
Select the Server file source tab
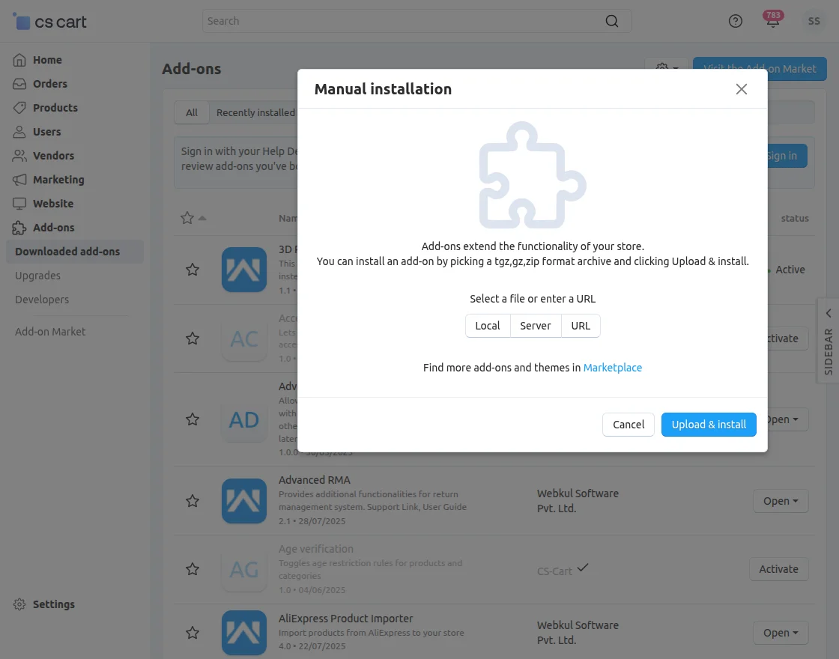(x=536, y=326)
